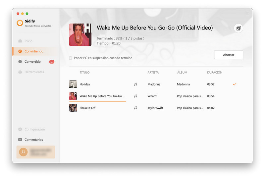265x179 pixels.
Task: Click the large Wham! album cover
Action: tap(80, 35)
